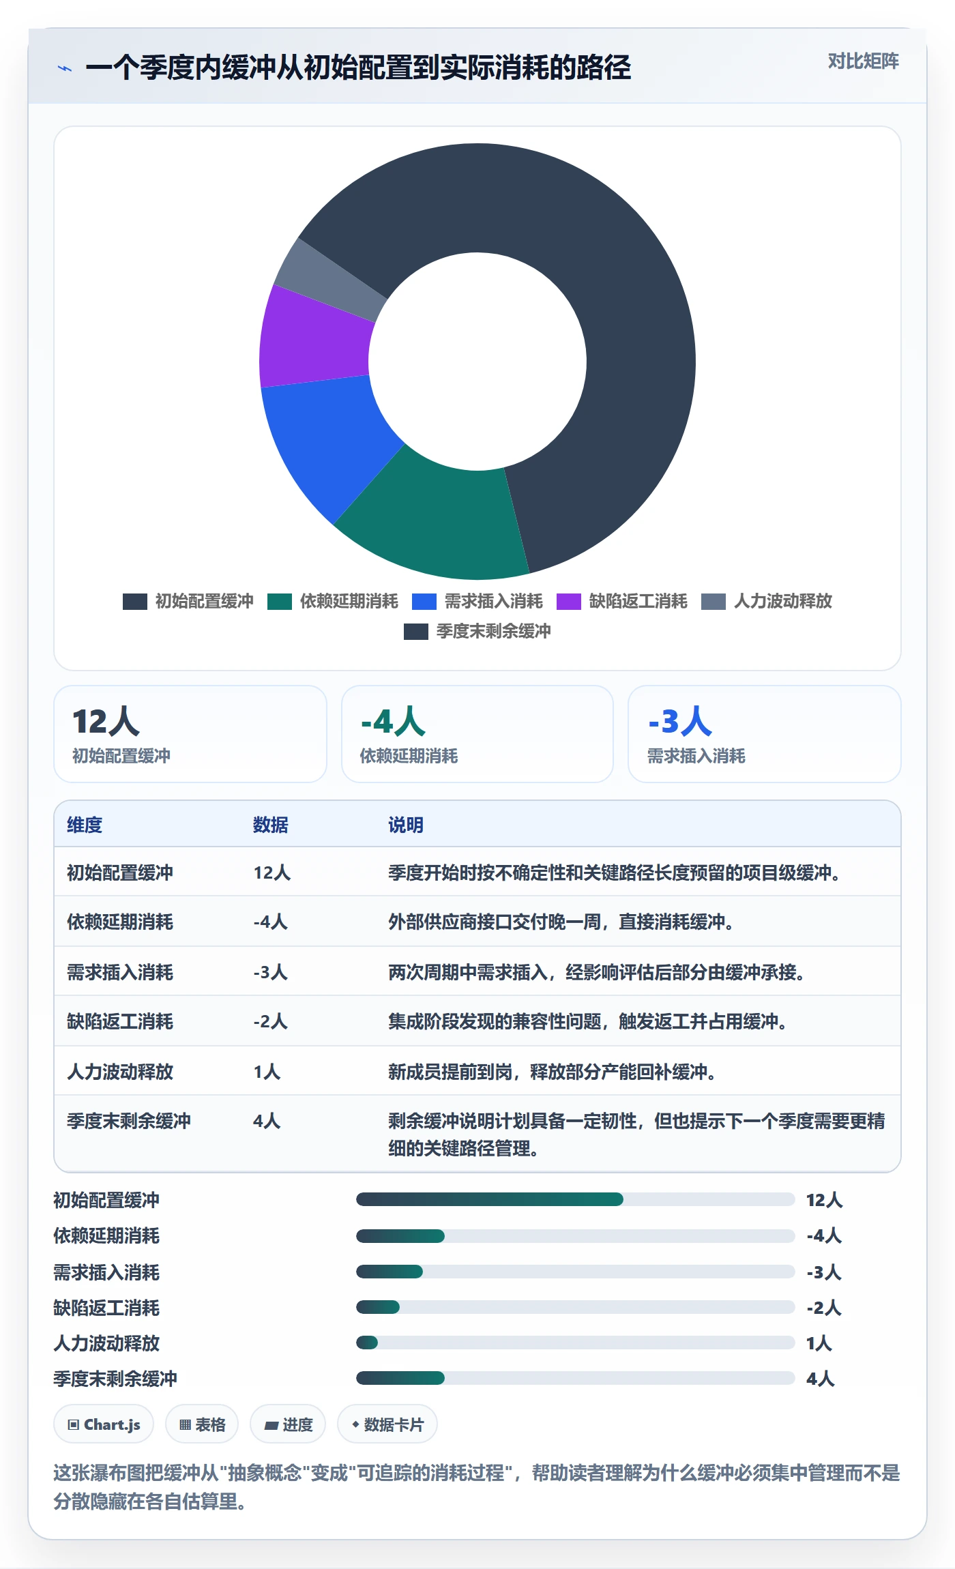Screen dimensions: 955x1569
Task: Click the 初始配置缓冲 12人 progress bar
Action: 576,1199
